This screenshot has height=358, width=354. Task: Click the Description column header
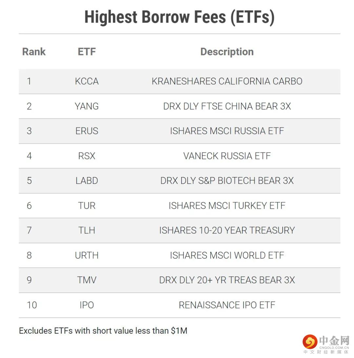tap(227, 52)
